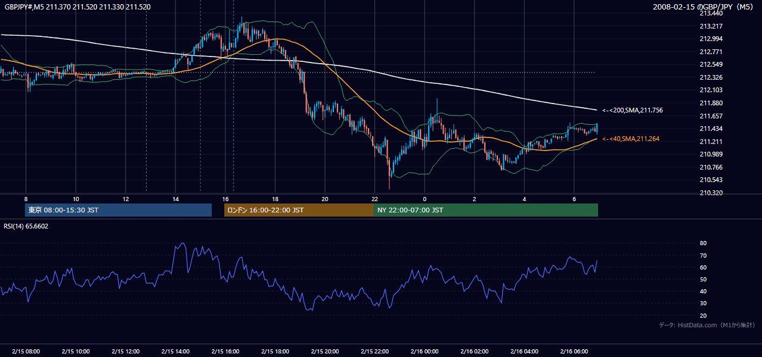Click RSI scale value 80
762x357 pixels.
[703, 243]
